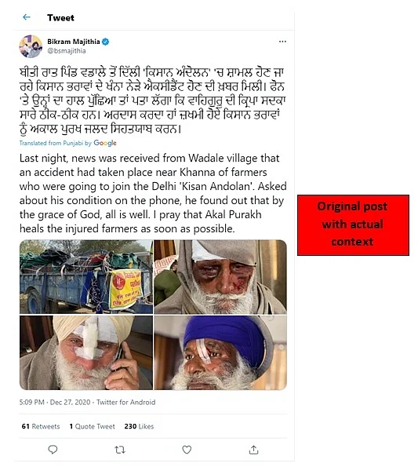
Task: Click the @bsmajithia handle
Action: (x=67, y=51)
